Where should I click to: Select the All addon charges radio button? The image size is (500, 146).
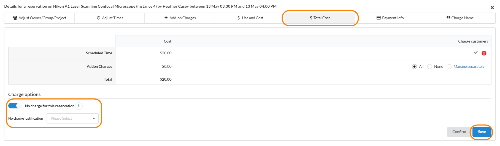[414, 67]
